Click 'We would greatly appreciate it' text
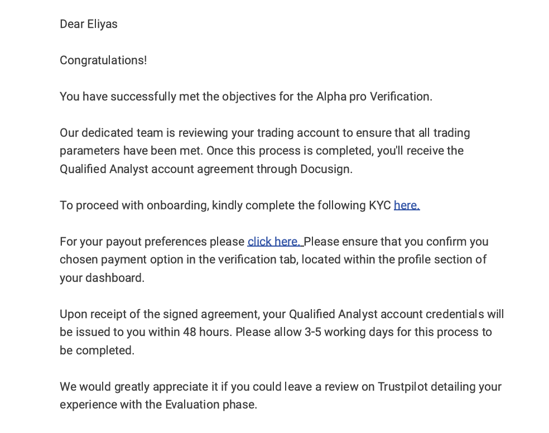549x433 pixels. (139, 387)
